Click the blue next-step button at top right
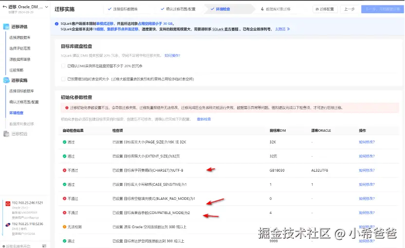Viewport: 405px width, 248px height. pos(383,9)
